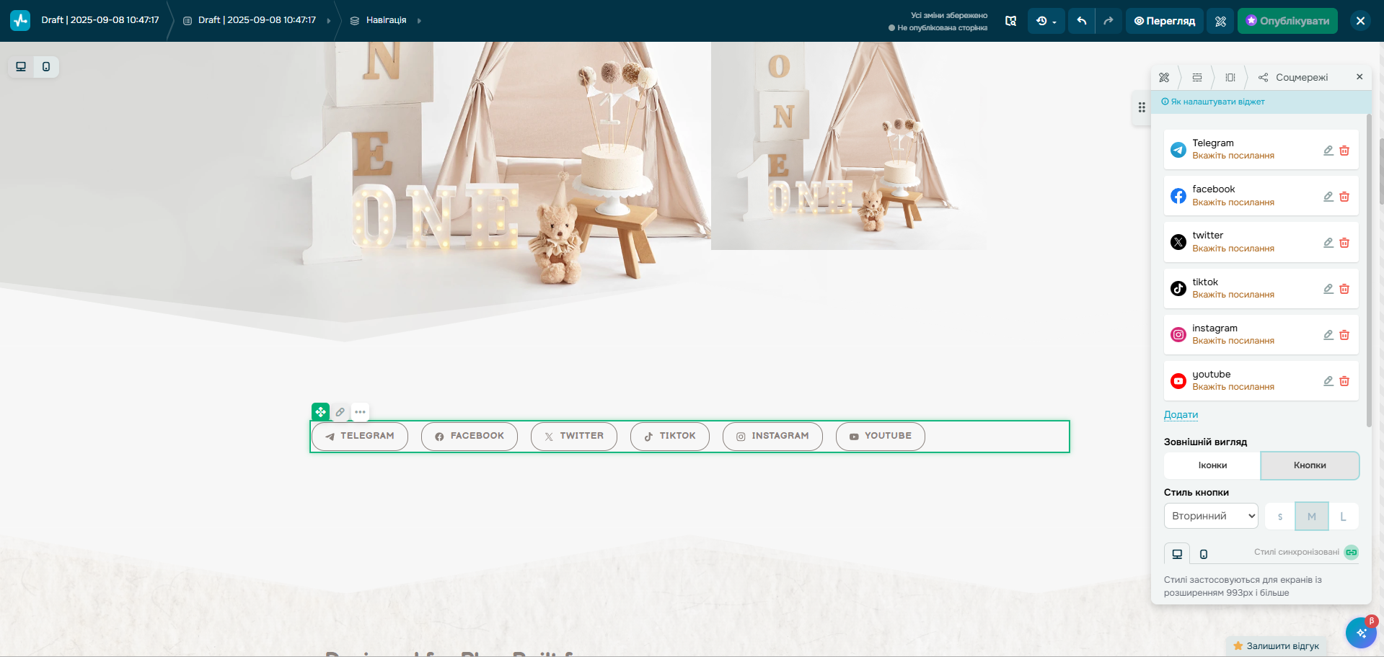Edit the youtube link
This screenshot has width=1384, height=657.
pos(1328,381)
